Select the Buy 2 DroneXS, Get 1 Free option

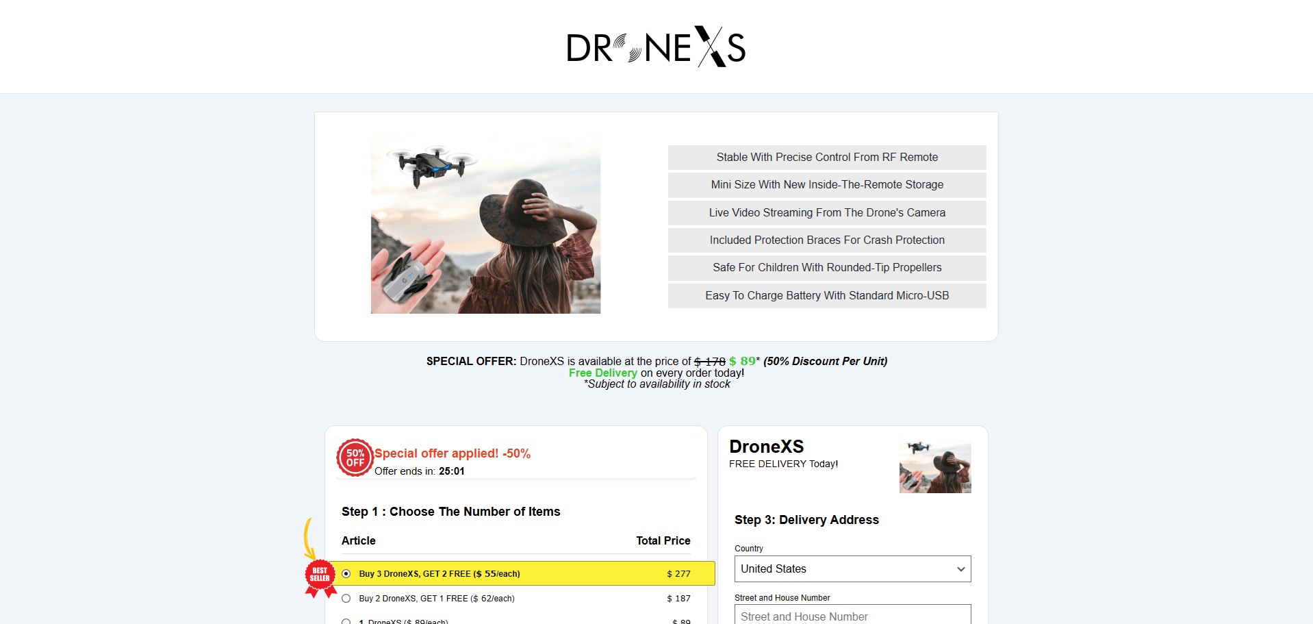346,599
